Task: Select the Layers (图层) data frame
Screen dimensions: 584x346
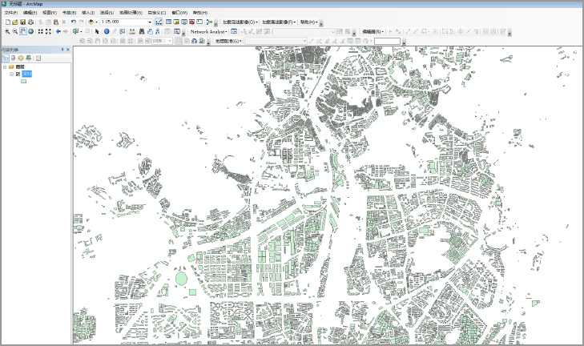Action: (20, 67)
